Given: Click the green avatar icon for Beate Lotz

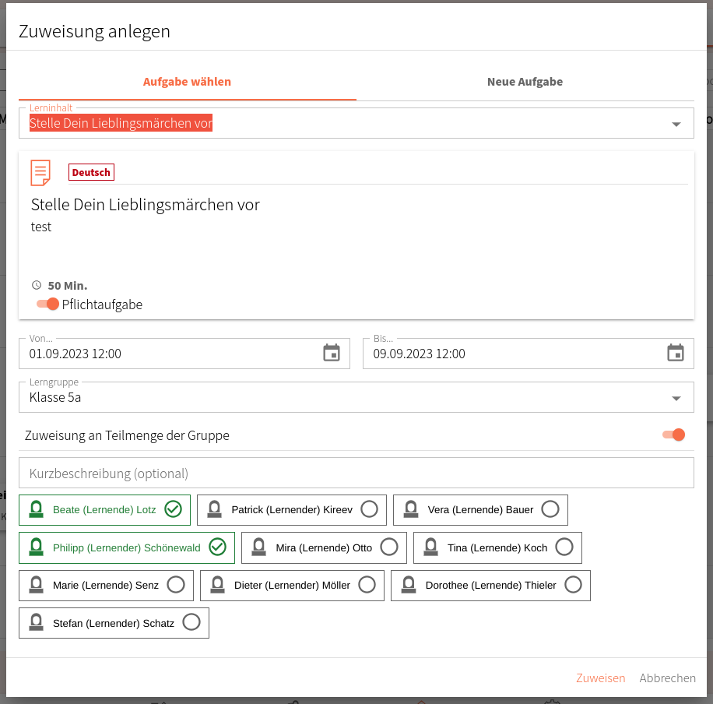Looking at the screenshot, I should point(36,509).
